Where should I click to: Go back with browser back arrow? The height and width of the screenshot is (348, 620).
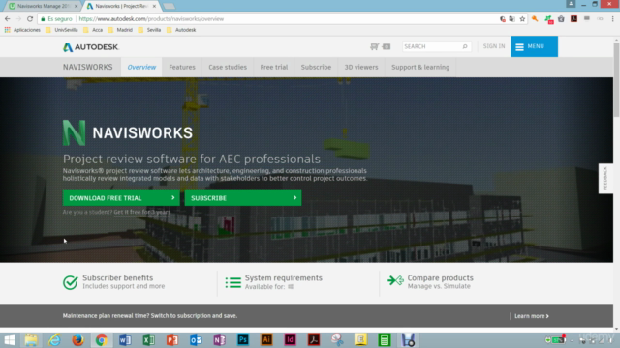click(x=7, y=18)
